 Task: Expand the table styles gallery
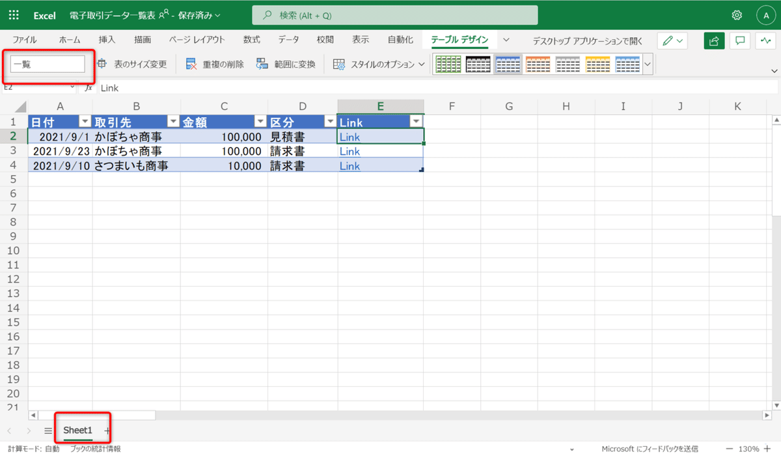tap(648, 64)
